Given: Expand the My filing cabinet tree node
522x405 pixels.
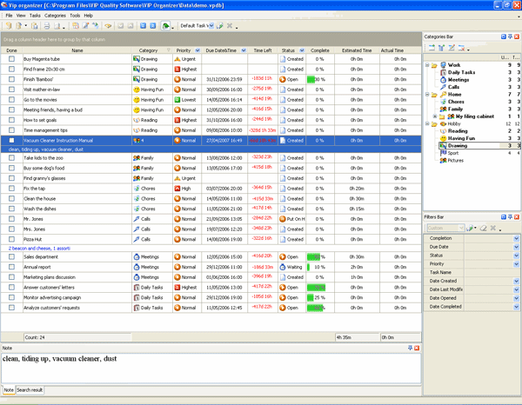Looking at the screenshot, I should (435, 116).
